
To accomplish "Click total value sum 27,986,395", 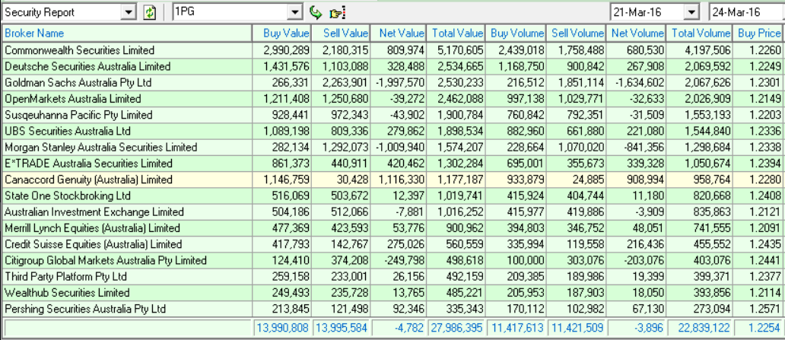I will (456, 329).
